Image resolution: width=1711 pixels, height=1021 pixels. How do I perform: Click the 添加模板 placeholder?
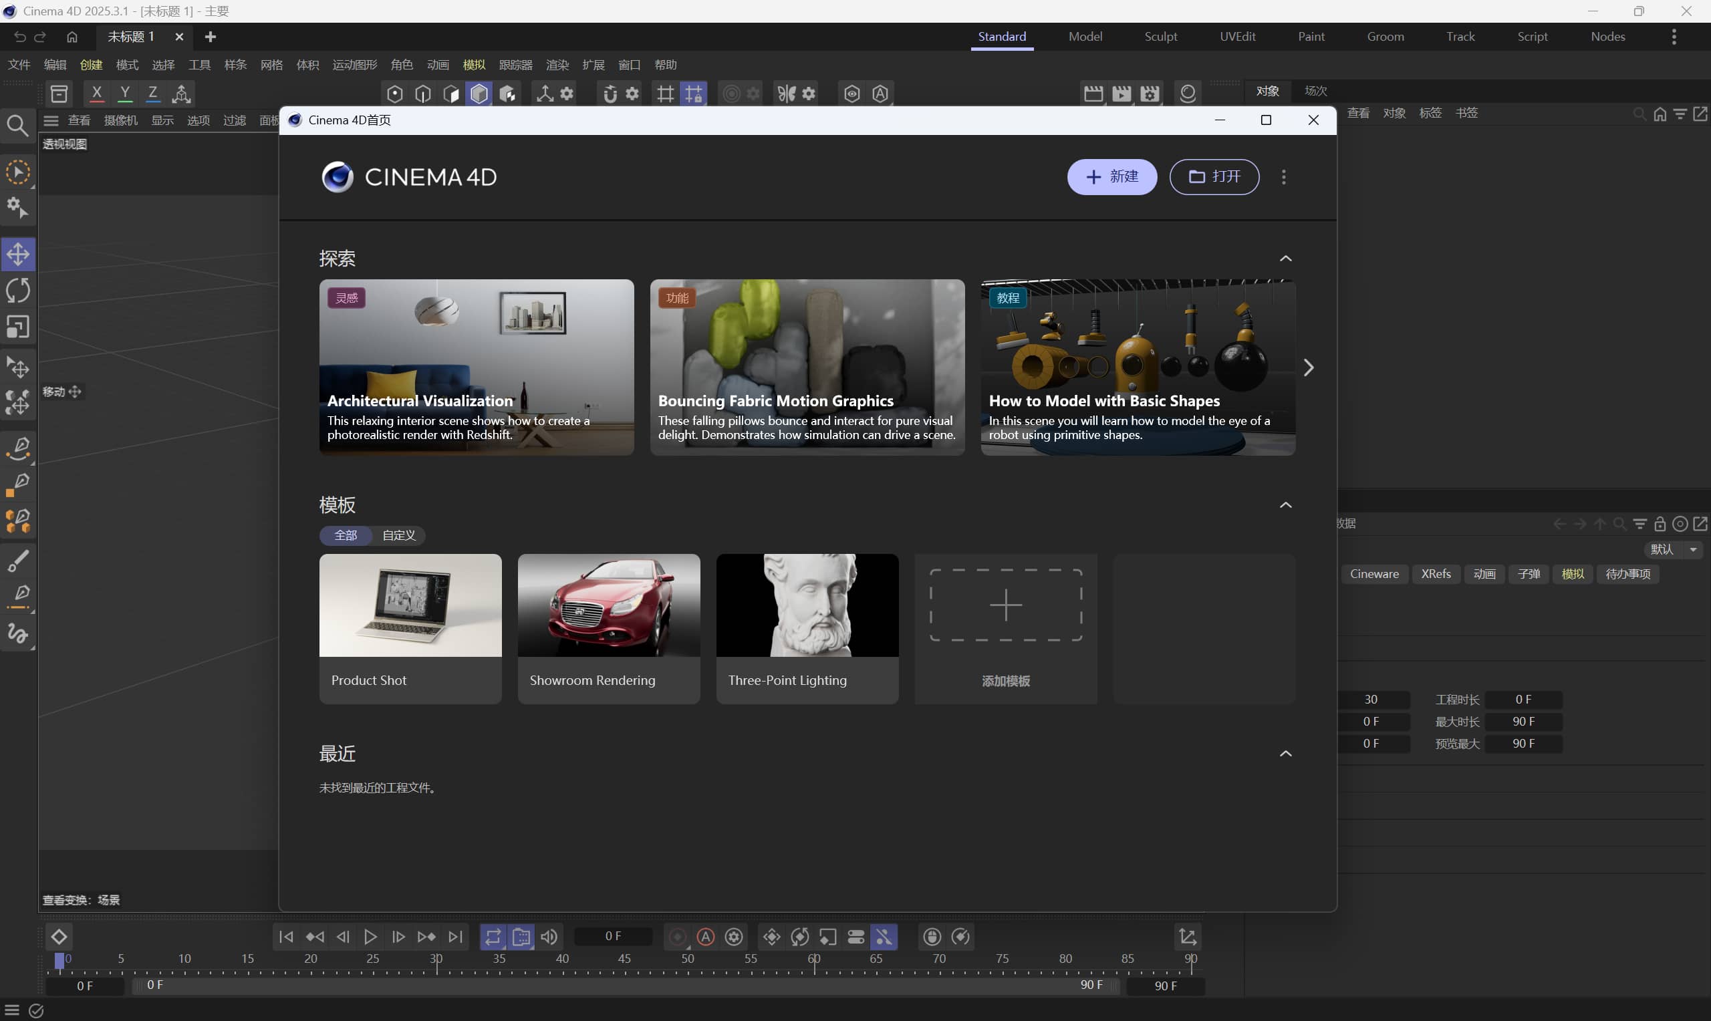point(1005,628)
